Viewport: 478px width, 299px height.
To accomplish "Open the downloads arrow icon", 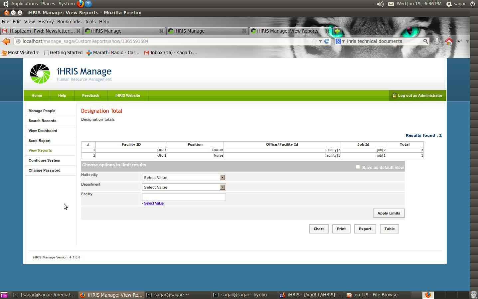I will [x=437, y=41].
